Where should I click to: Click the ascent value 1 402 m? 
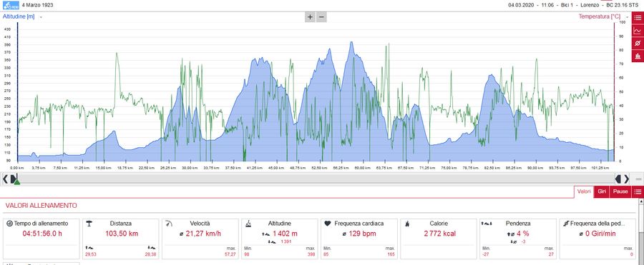click(284, 234)
